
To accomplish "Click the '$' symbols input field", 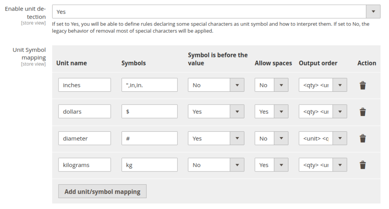I will 149,112.
